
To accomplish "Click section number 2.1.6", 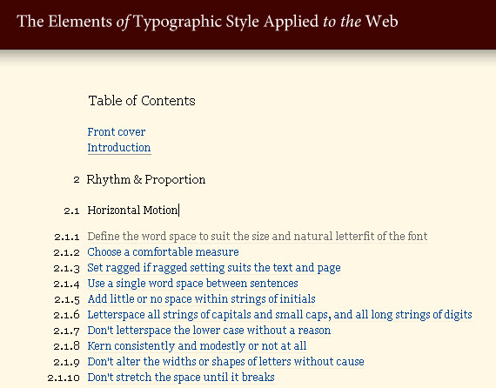I will (66, 315).
